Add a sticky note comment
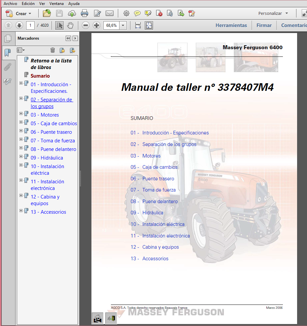 137,13
